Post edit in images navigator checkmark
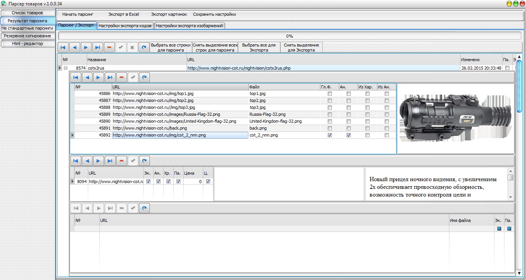 click(133, 77)
